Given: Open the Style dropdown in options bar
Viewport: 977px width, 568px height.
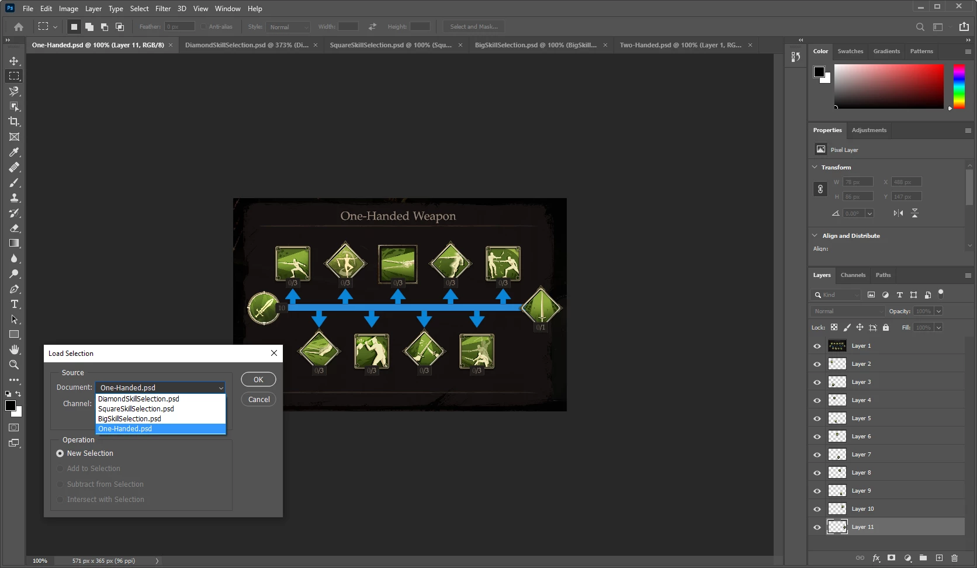Looking at the screenshot, I should coord(288,27).
